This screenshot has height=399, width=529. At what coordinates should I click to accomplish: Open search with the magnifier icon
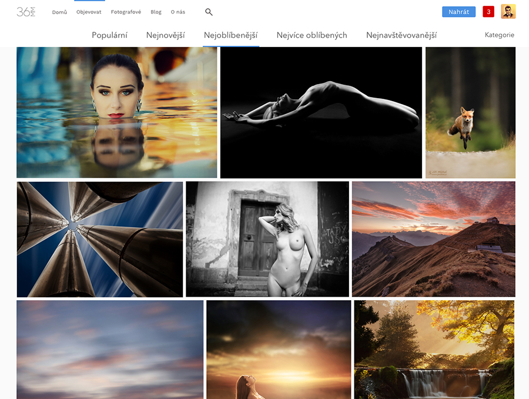(209, 12)
